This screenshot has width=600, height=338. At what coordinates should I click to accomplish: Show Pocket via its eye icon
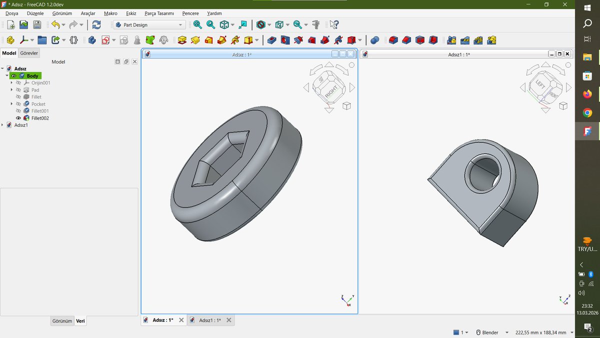[18, 104]
